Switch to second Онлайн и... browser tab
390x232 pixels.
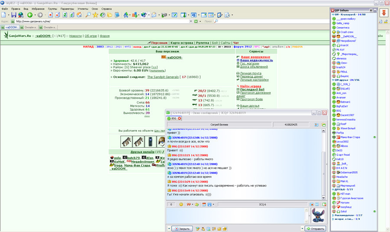click(x=48, y=27)
